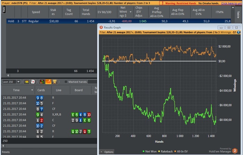
Task: Open the Table vertical side tab
Action: (x=238, y=15)
